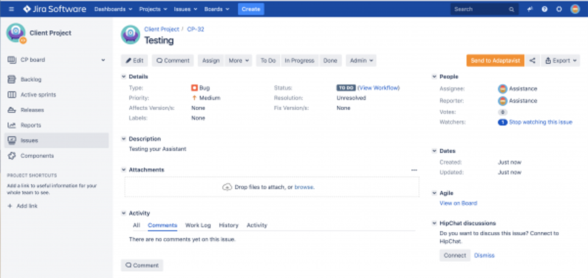Click the Client Project sidebar avatar
Screen dimensions: 588x278
(x=16, y=33)
